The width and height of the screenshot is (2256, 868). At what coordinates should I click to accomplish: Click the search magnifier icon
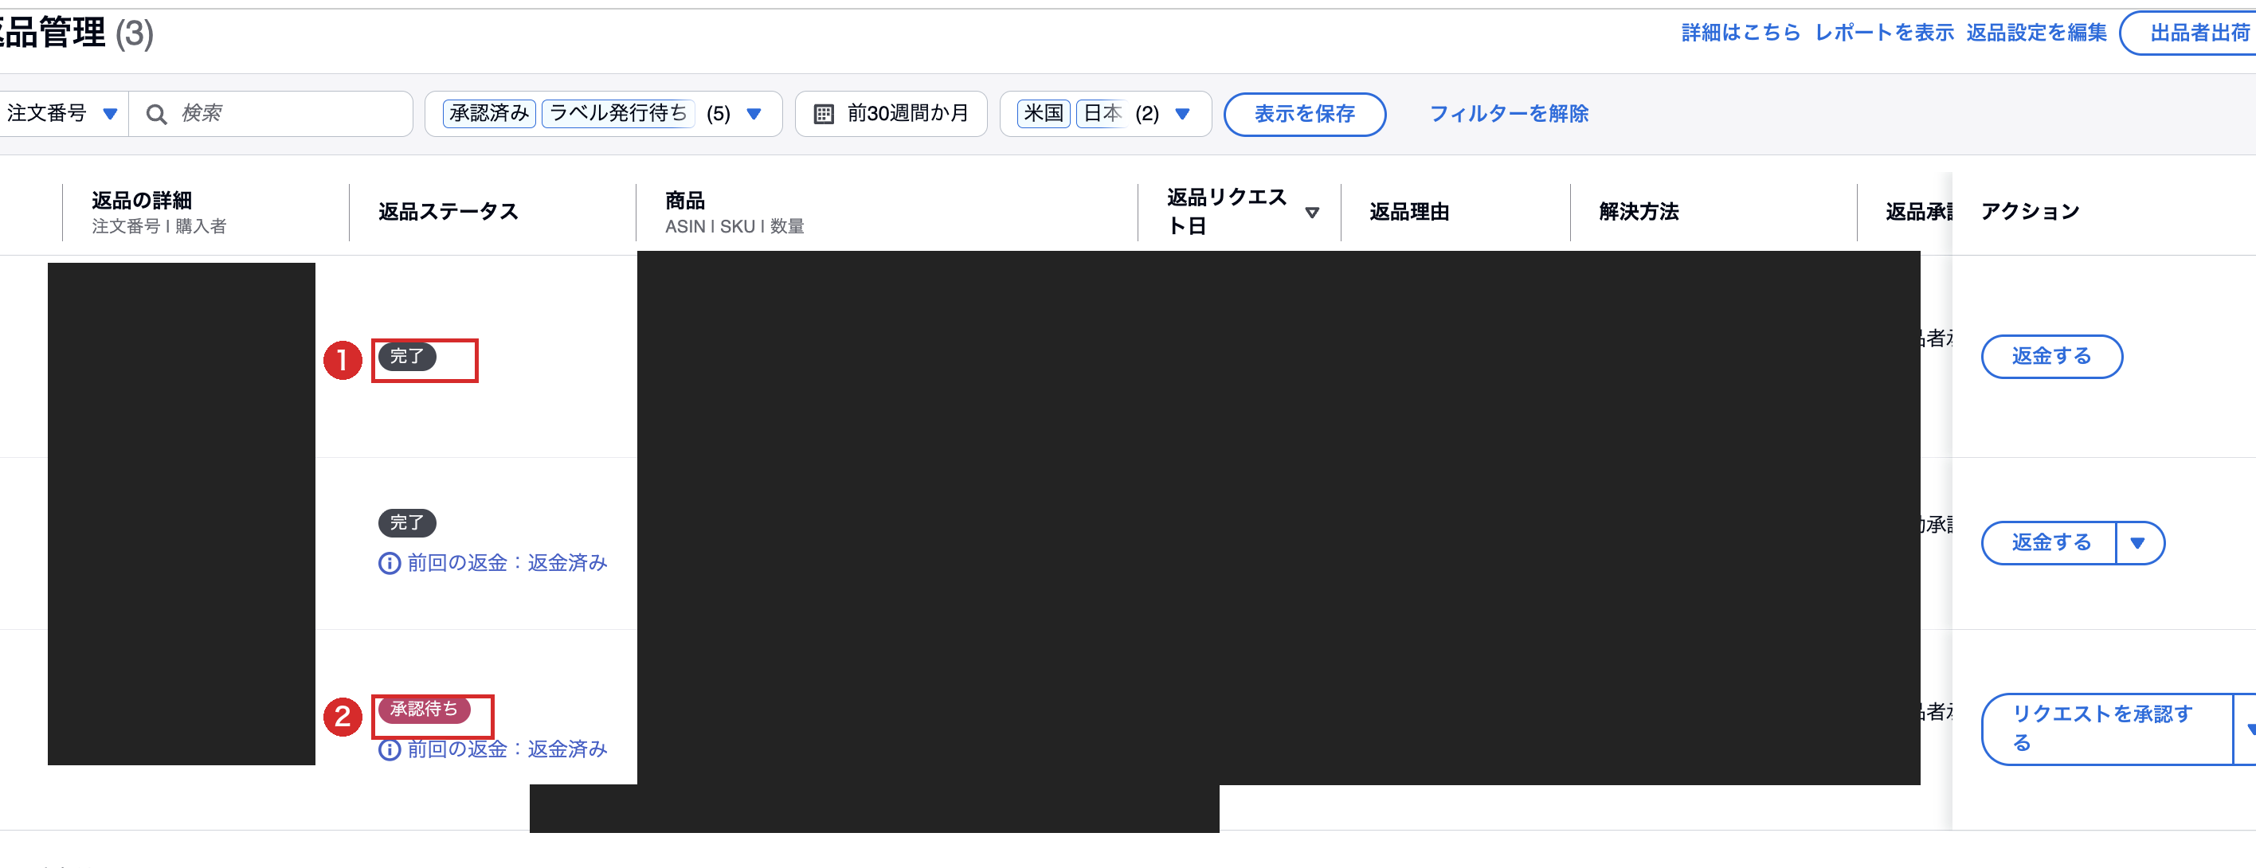pos(156,114)
